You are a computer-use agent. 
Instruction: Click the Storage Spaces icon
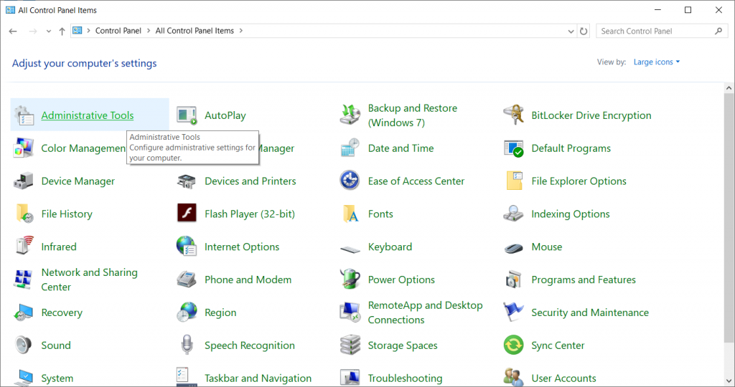(x=350, y=345)
